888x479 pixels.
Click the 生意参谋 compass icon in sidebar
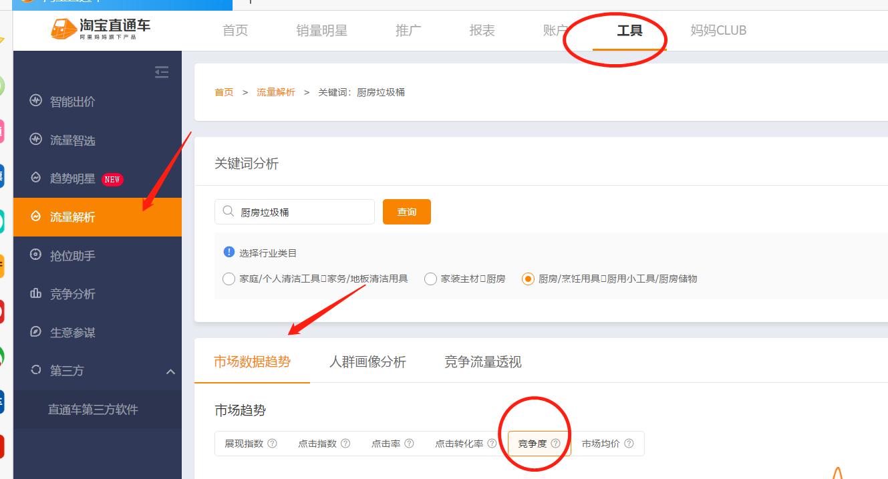[x=35, y=332]
